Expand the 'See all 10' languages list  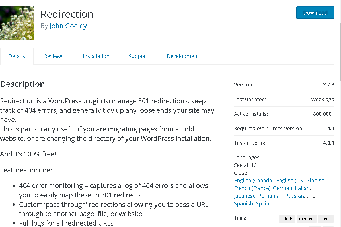point(245,165)
